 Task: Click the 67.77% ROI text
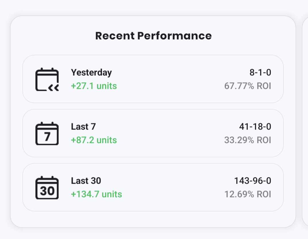[247, 86]
